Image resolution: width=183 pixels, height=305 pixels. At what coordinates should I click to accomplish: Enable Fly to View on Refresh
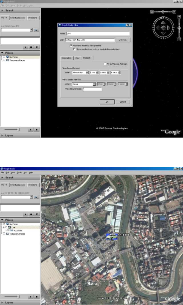(x=105, y=64)
